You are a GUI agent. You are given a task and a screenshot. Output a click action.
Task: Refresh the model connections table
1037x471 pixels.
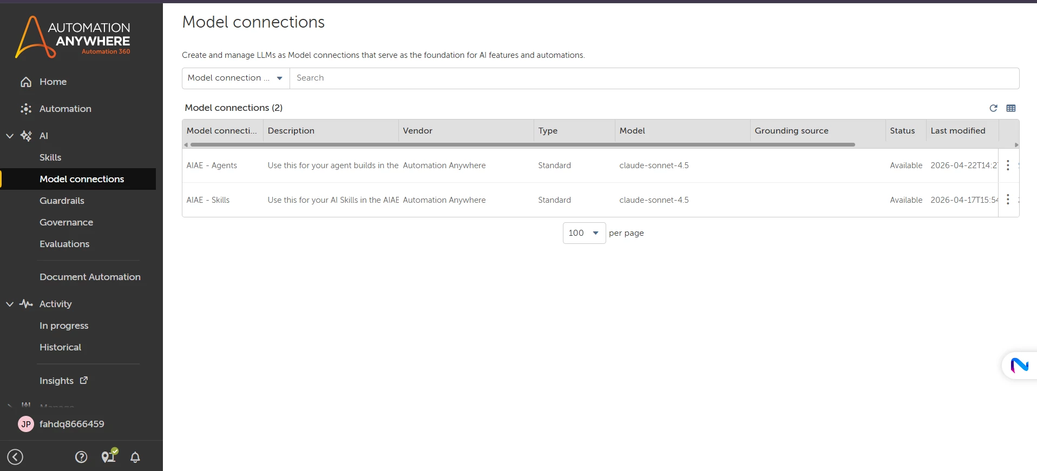click(993, 108)
